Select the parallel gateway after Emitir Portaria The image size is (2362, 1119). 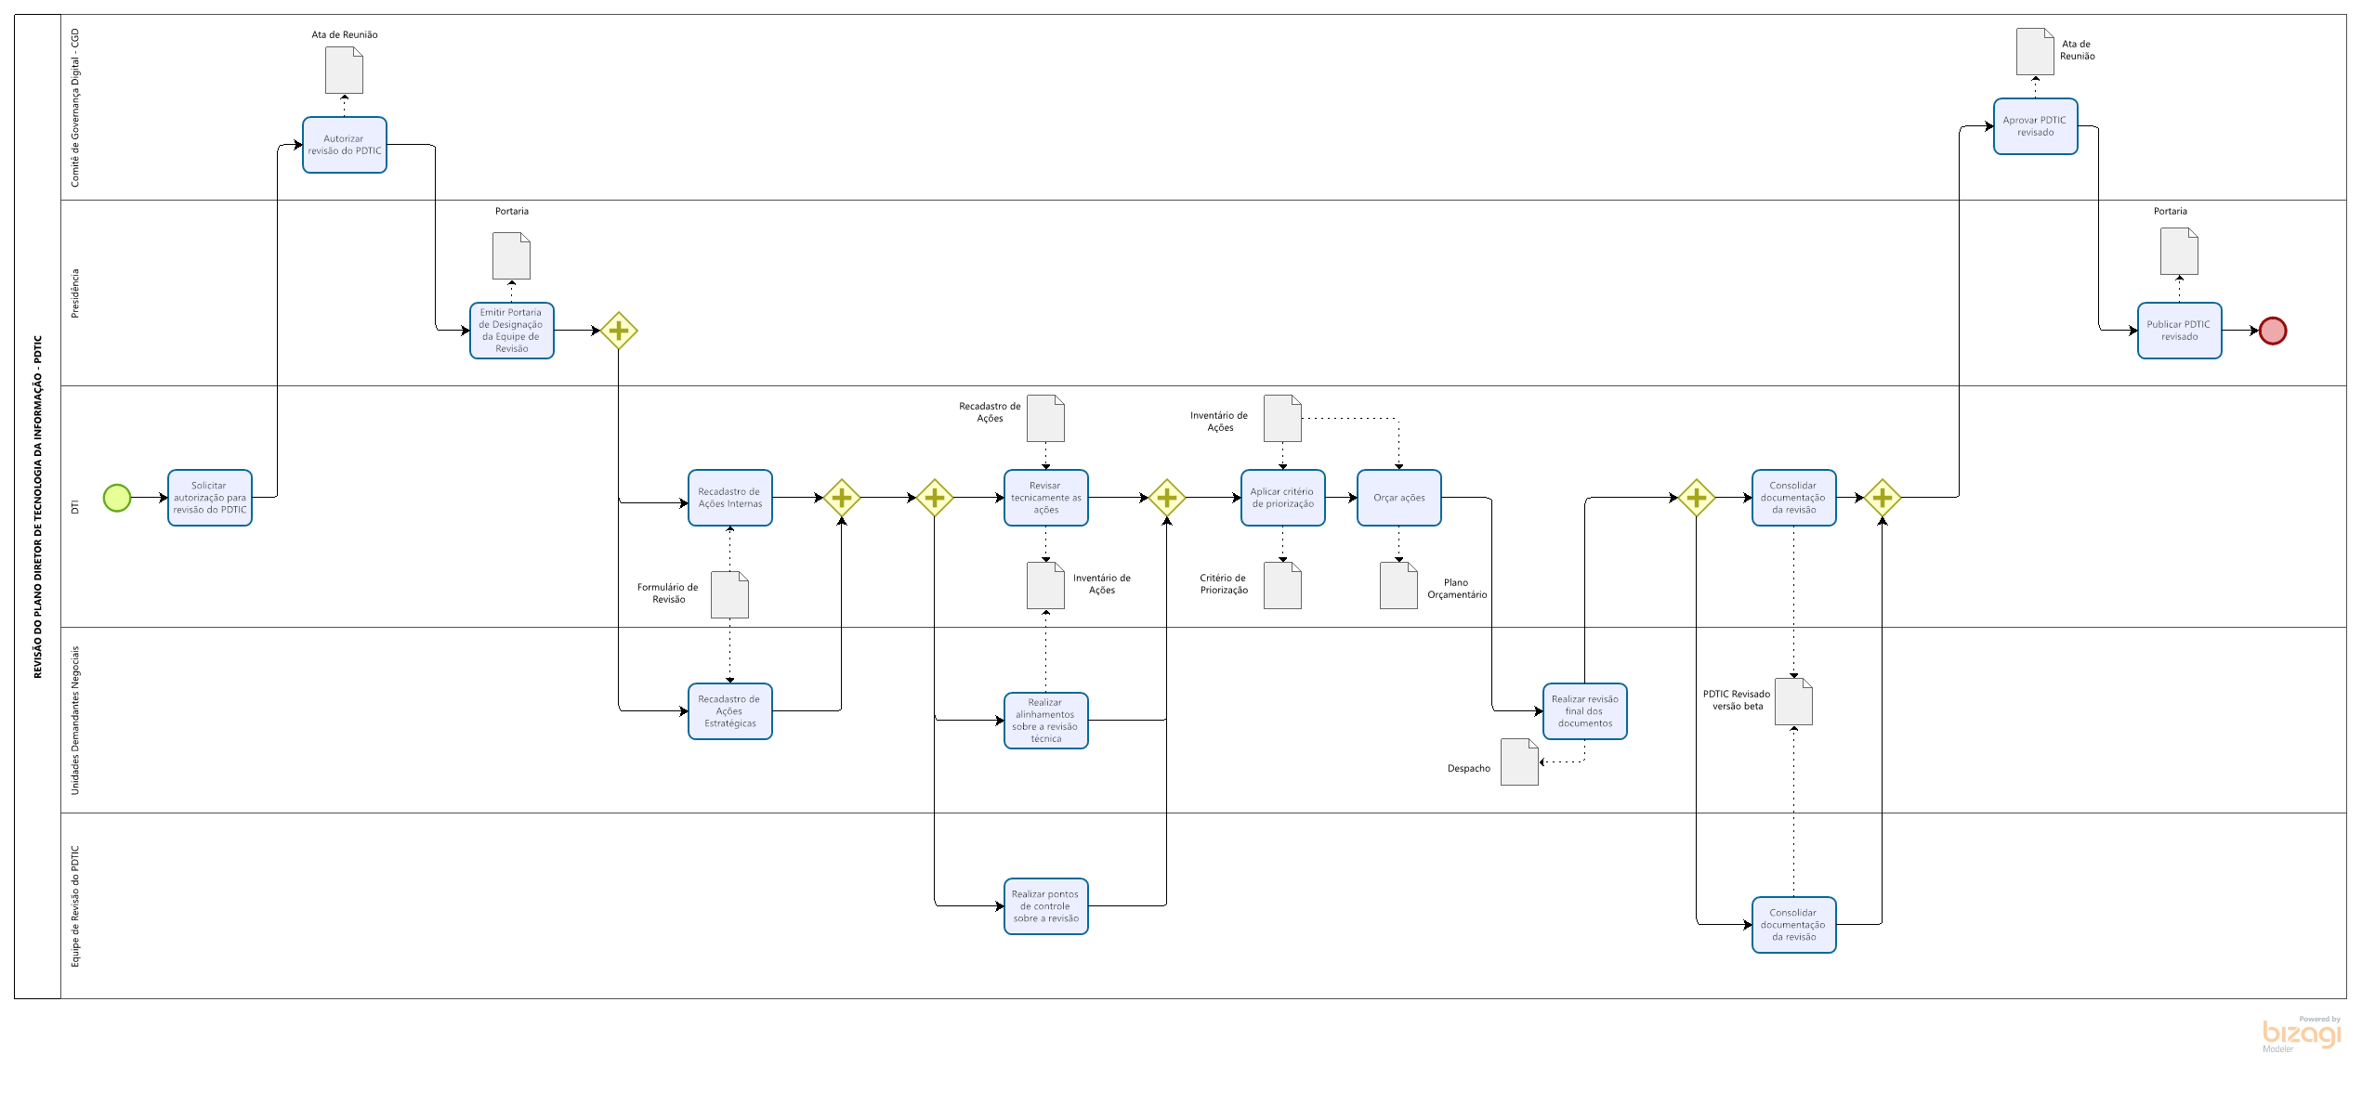(x=619, y=331)
